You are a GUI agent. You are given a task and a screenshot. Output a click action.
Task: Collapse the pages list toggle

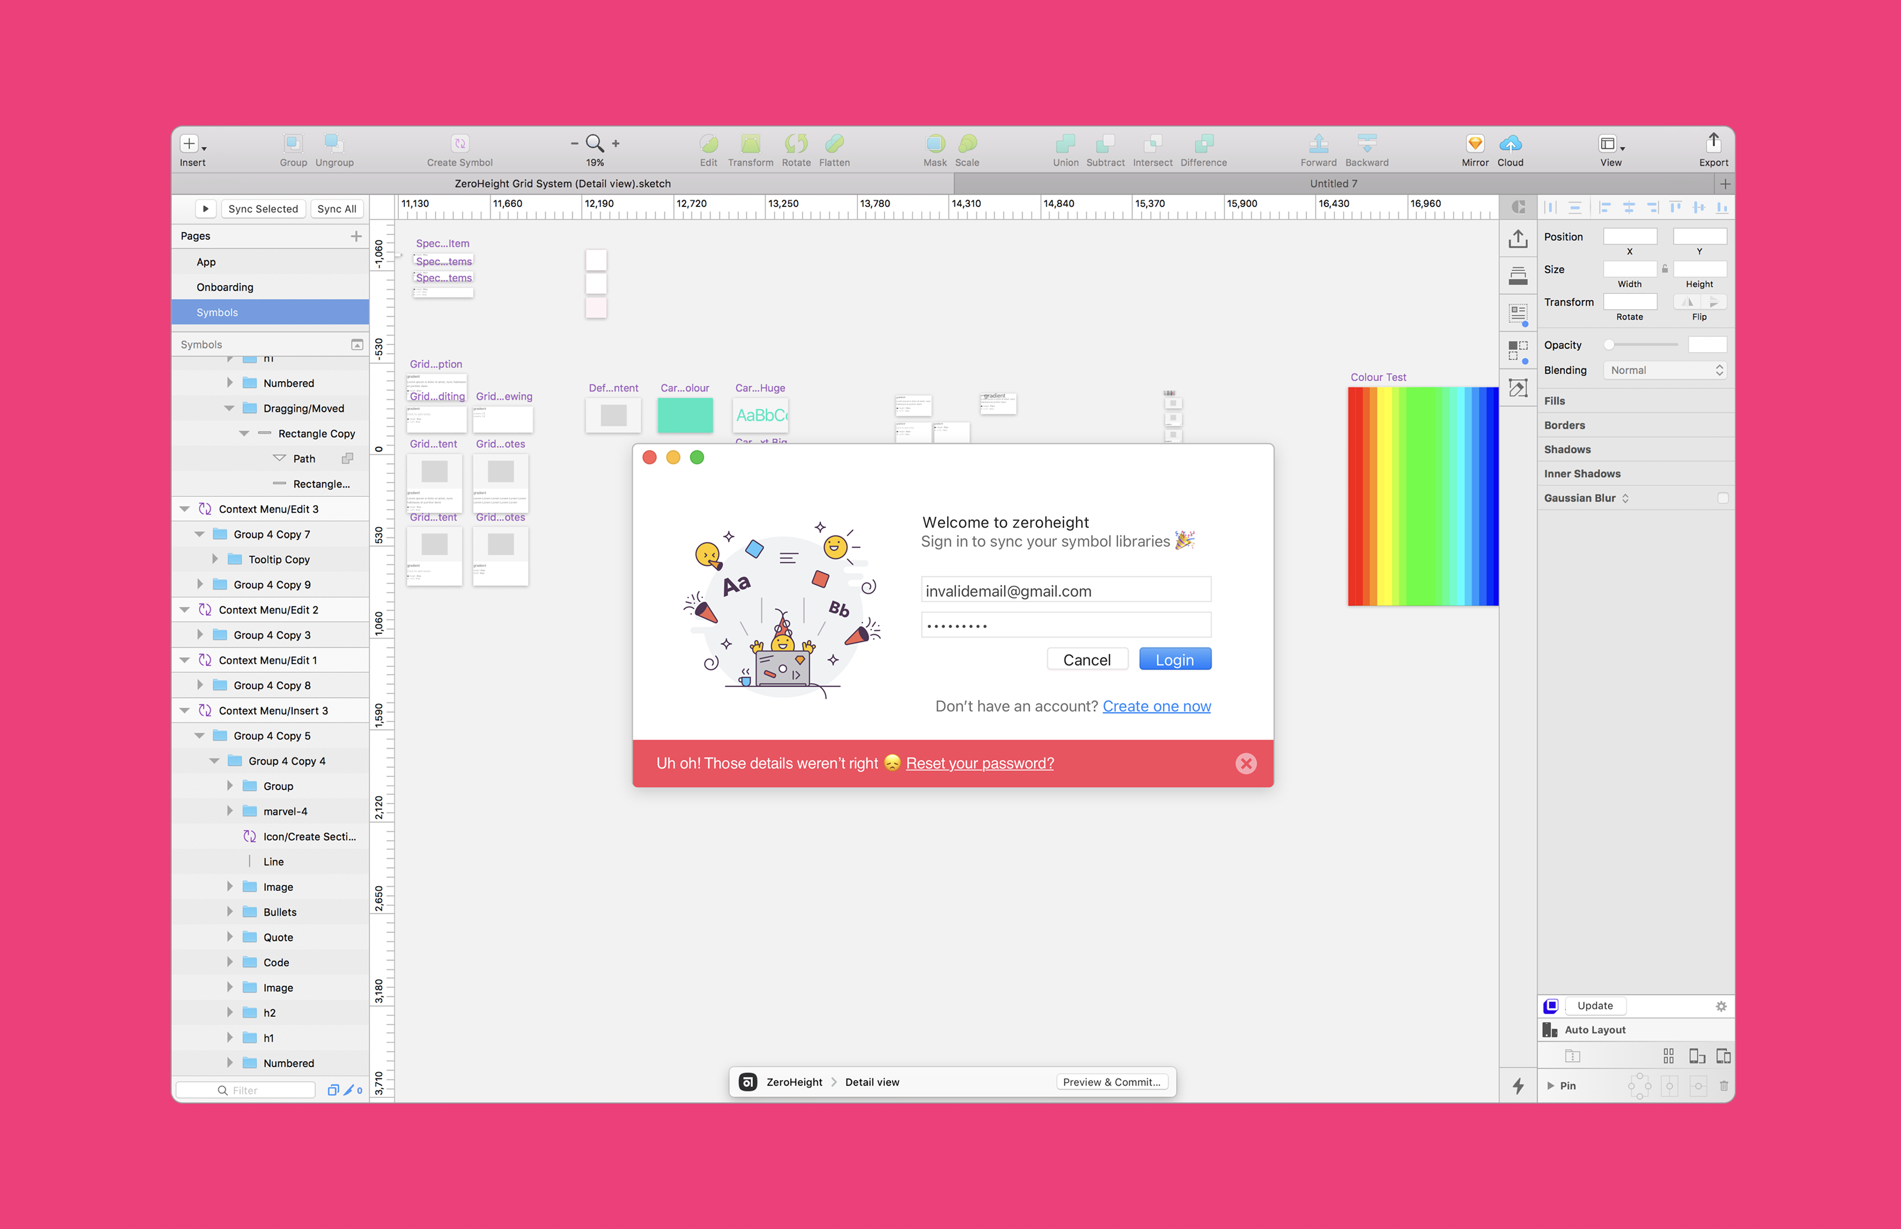pyautogui.click(x=356, y=345)
